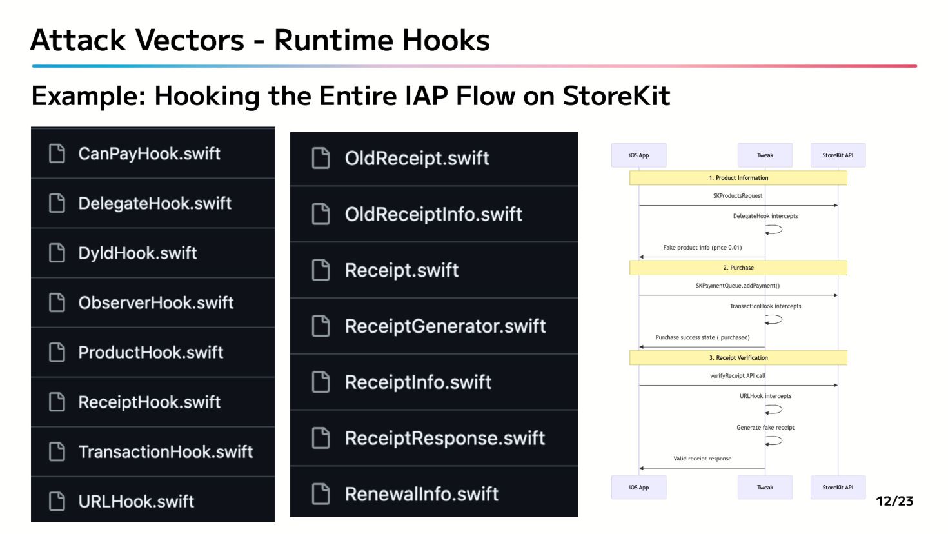Click the 'Example: Hooking the Entire IAP Flow' subtitle
Image resolution: width=948 pixels, height=534 pixels.
pyautogui.click(x=351, y=96)
